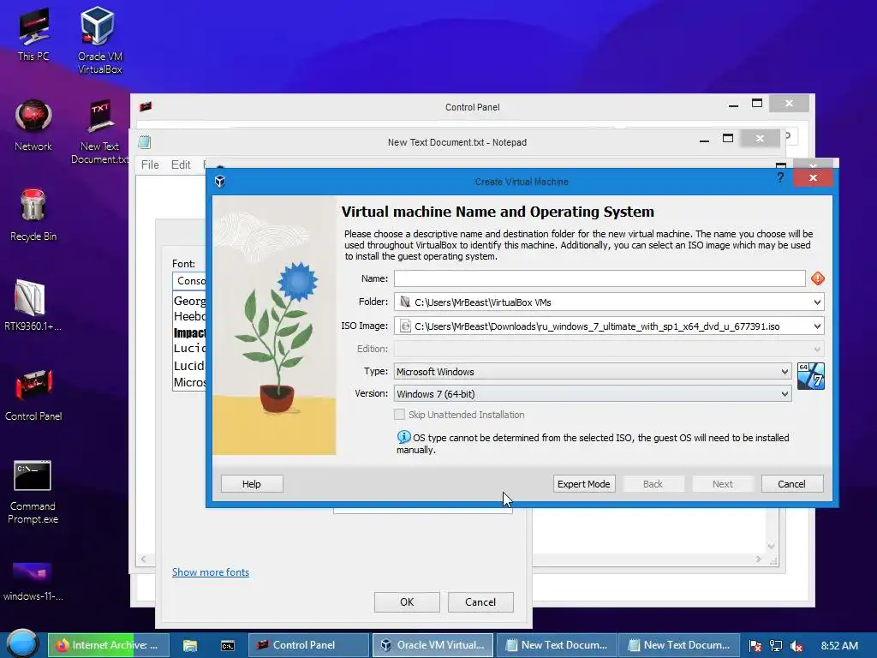Screen dimensions: 877x658
Task: Maximize the Notepad window
Action: point(728,138)
